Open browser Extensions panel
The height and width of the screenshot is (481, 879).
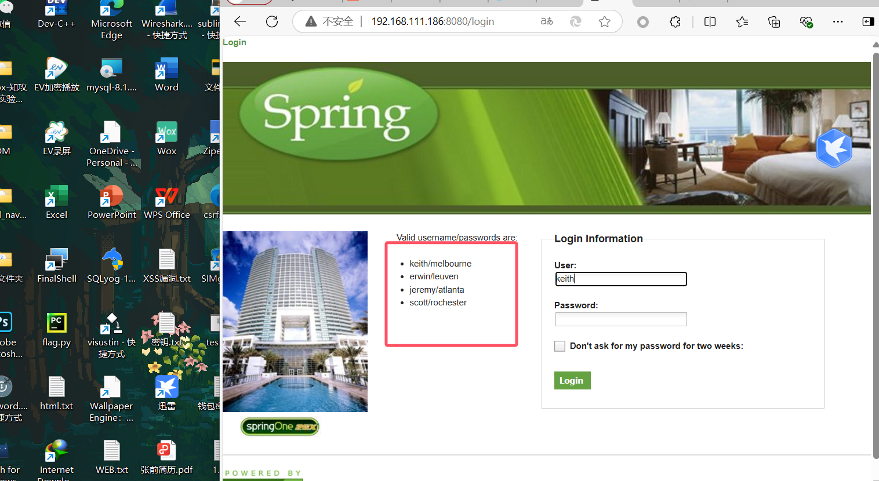(674, 21)
